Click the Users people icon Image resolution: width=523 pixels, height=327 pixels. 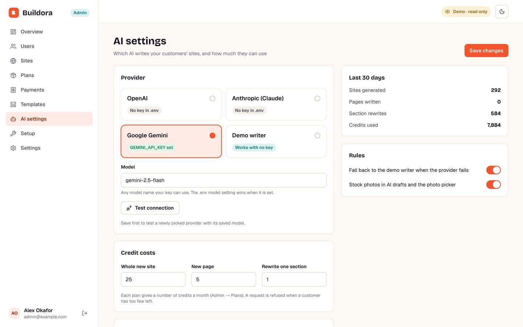(13, 46)
